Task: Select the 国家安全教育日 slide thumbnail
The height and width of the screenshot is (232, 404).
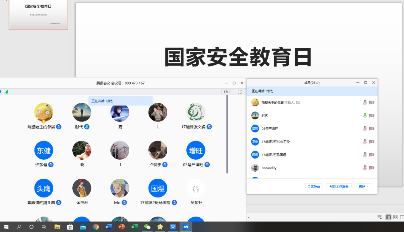Action: point(38,14)
